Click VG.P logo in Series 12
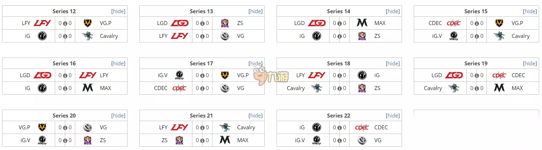This screenshot has height=150, width=542. 88,23
